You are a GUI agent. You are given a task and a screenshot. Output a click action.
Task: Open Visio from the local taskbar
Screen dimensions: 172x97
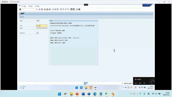point(89,94)
